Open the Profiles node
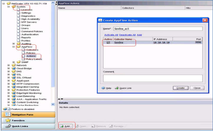The image size is (213, 131). [x=26, y=41]
